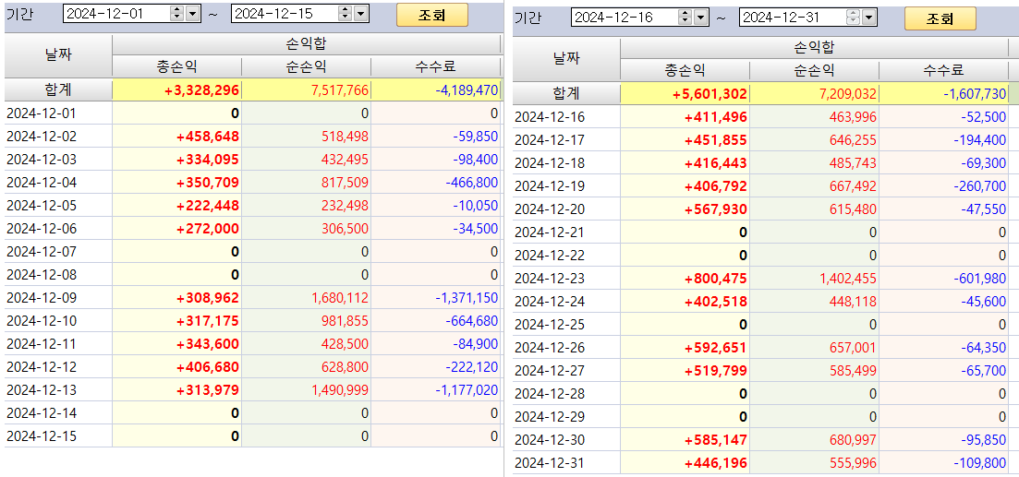
Task: Sort left table by 총손익 column header
Action: pos(176,66)
